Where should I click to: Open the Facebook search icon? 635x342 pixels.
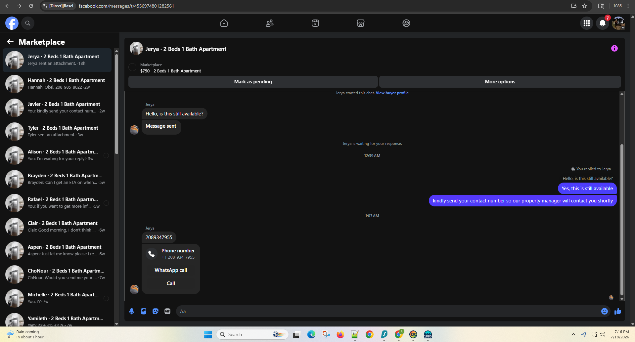pyautogui.click(x=28, y=23)
